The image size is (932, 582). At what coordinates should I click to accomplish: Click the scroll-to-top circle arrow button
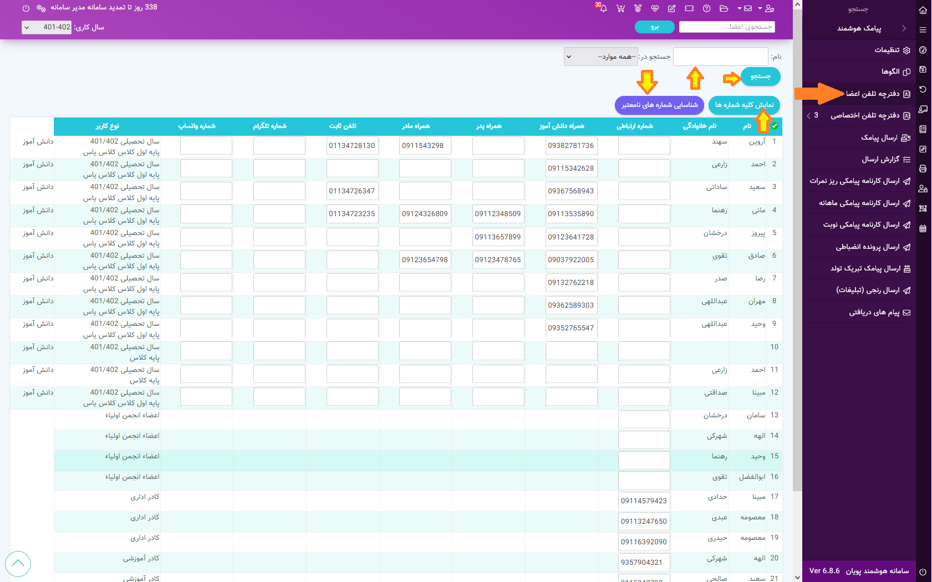pos(18,564)
